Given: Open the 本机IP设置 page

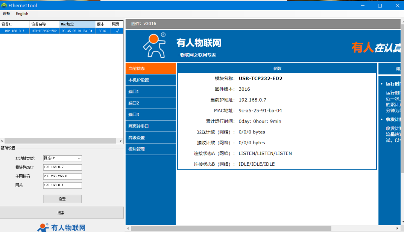Looking at the screenshot, I should (150, 80).
